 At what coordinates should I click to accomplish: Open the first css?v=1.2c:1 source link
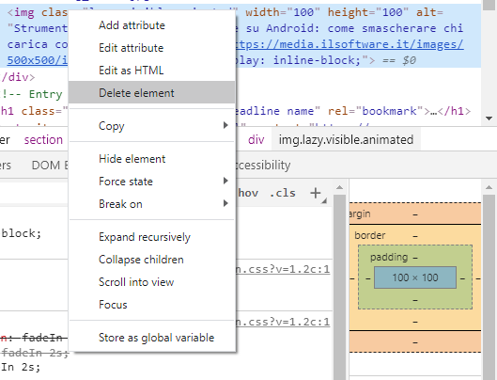[x=283, y=269]
